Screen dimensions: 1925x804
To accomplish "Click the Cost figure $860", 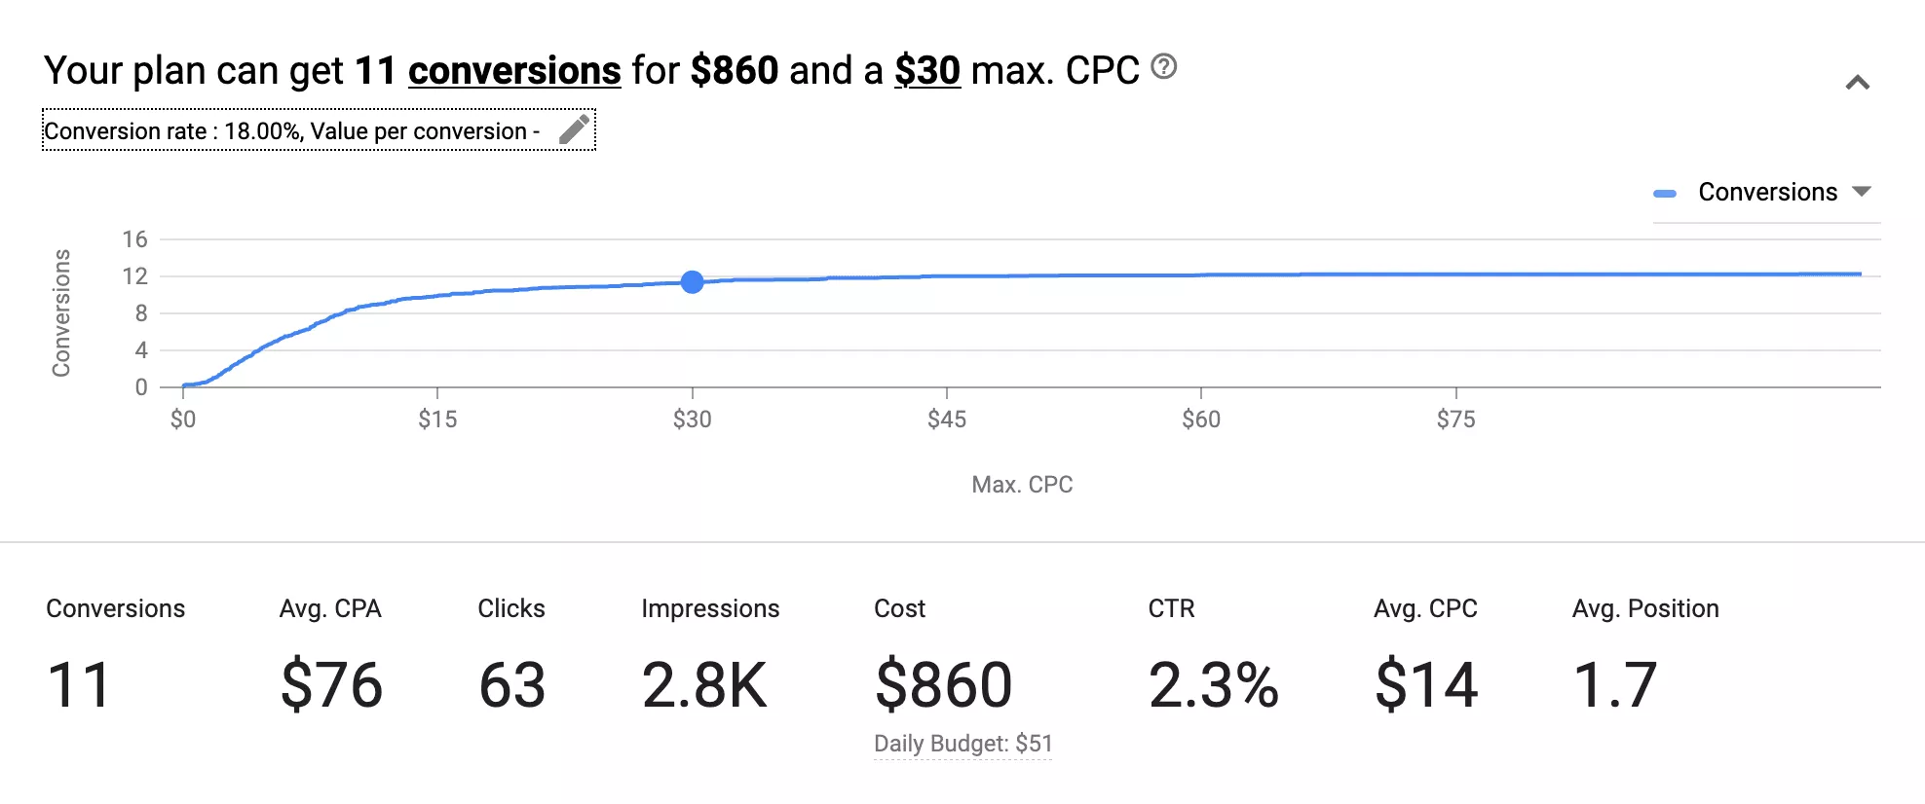I will pos(942,686).
